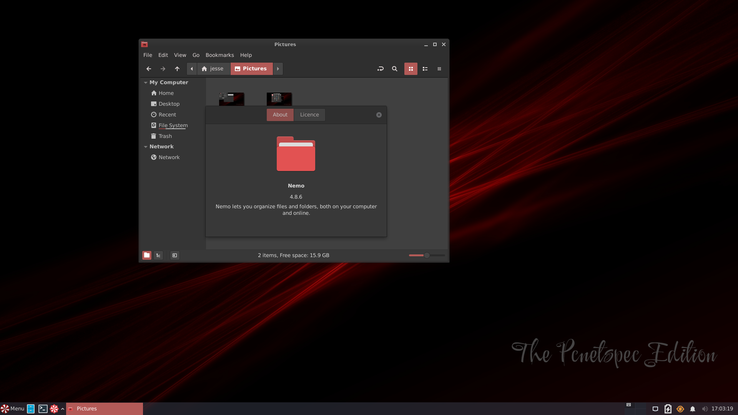
Task: Click the Pictures path bar button
Action: 251,69
